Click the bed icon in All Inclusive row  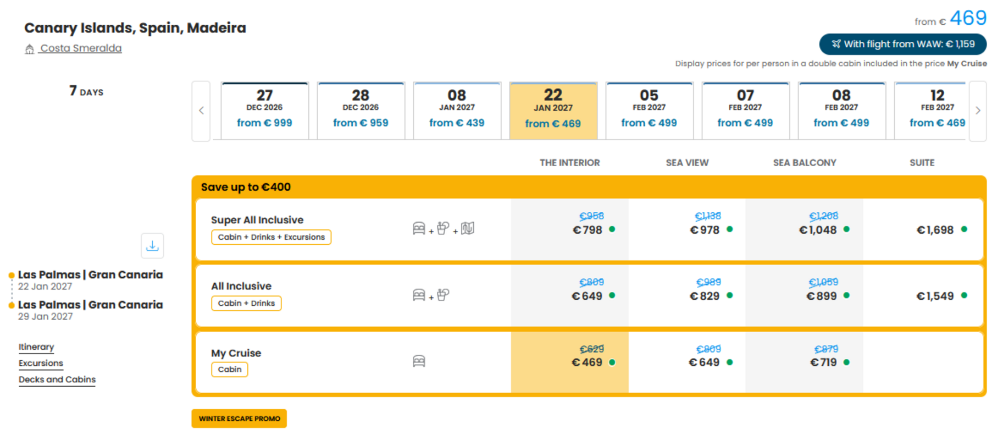419,295
